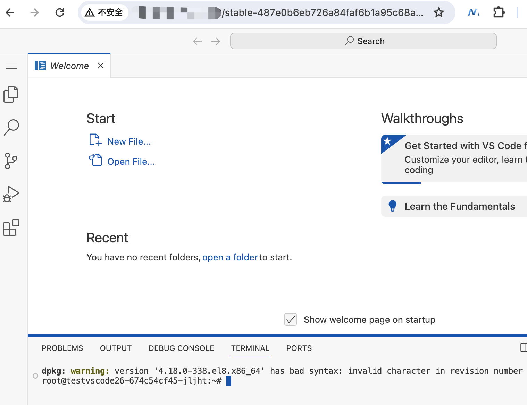Open the Search view in activity bar
This screenshot has height=405, width=527.
(11, 127)
